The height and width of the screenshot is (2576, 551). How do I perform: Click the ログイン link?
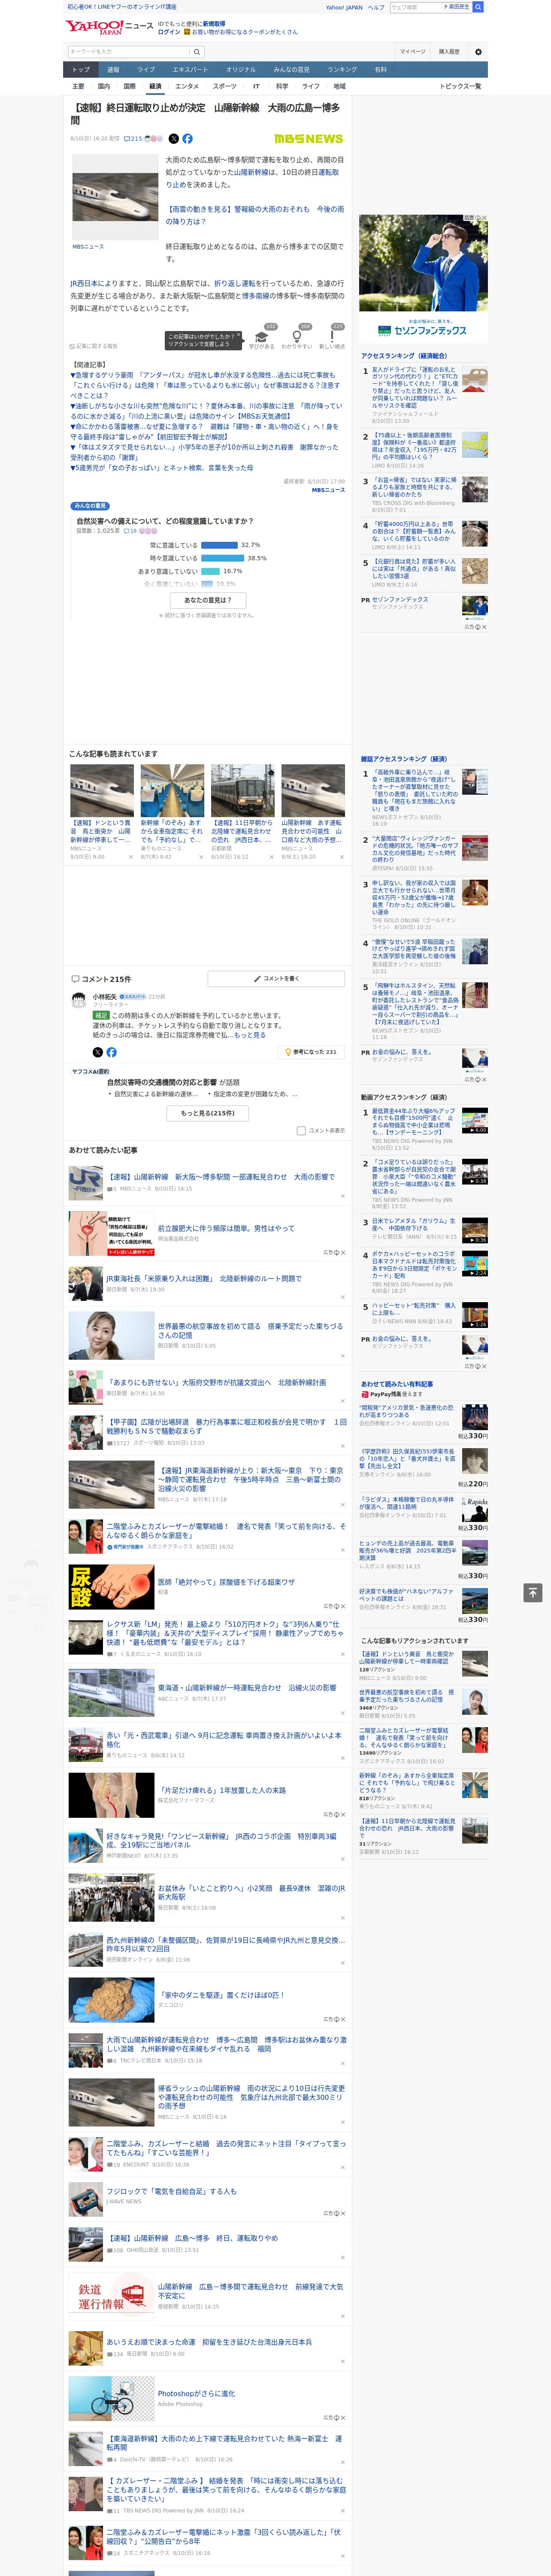point(169,32)
